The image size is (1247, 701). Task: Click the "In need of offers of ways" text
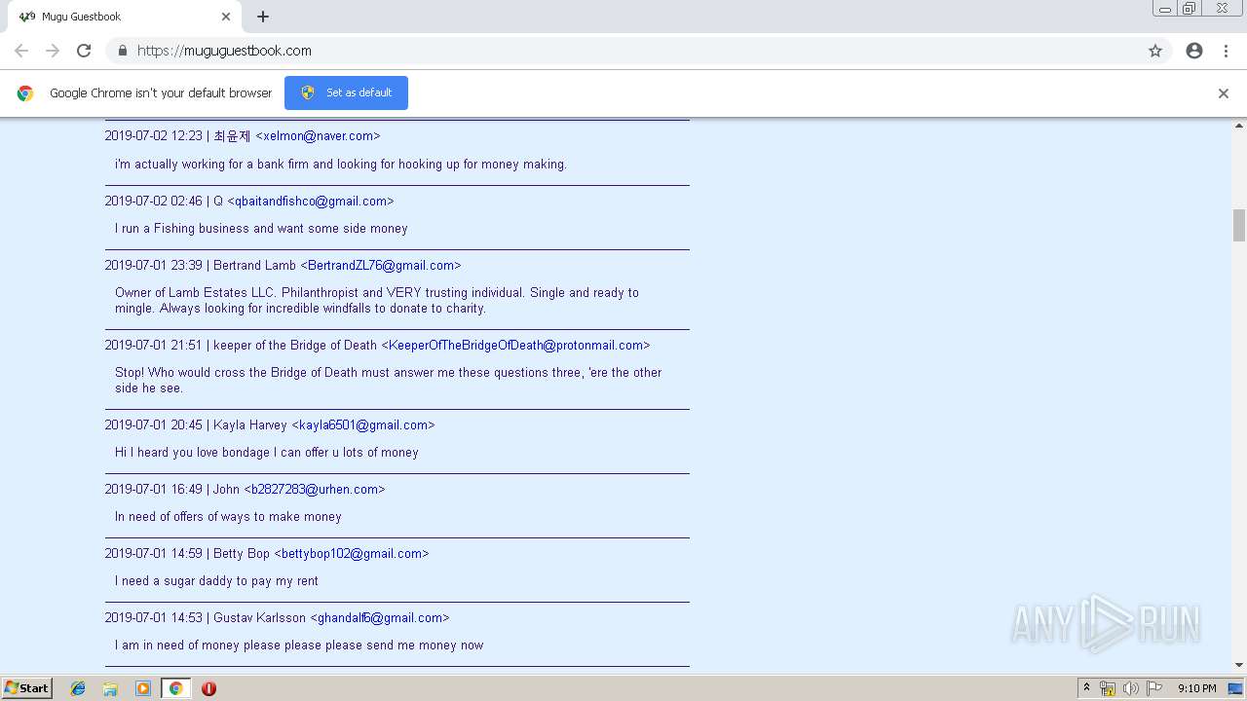pyautogui.click(x=183, y=516)
